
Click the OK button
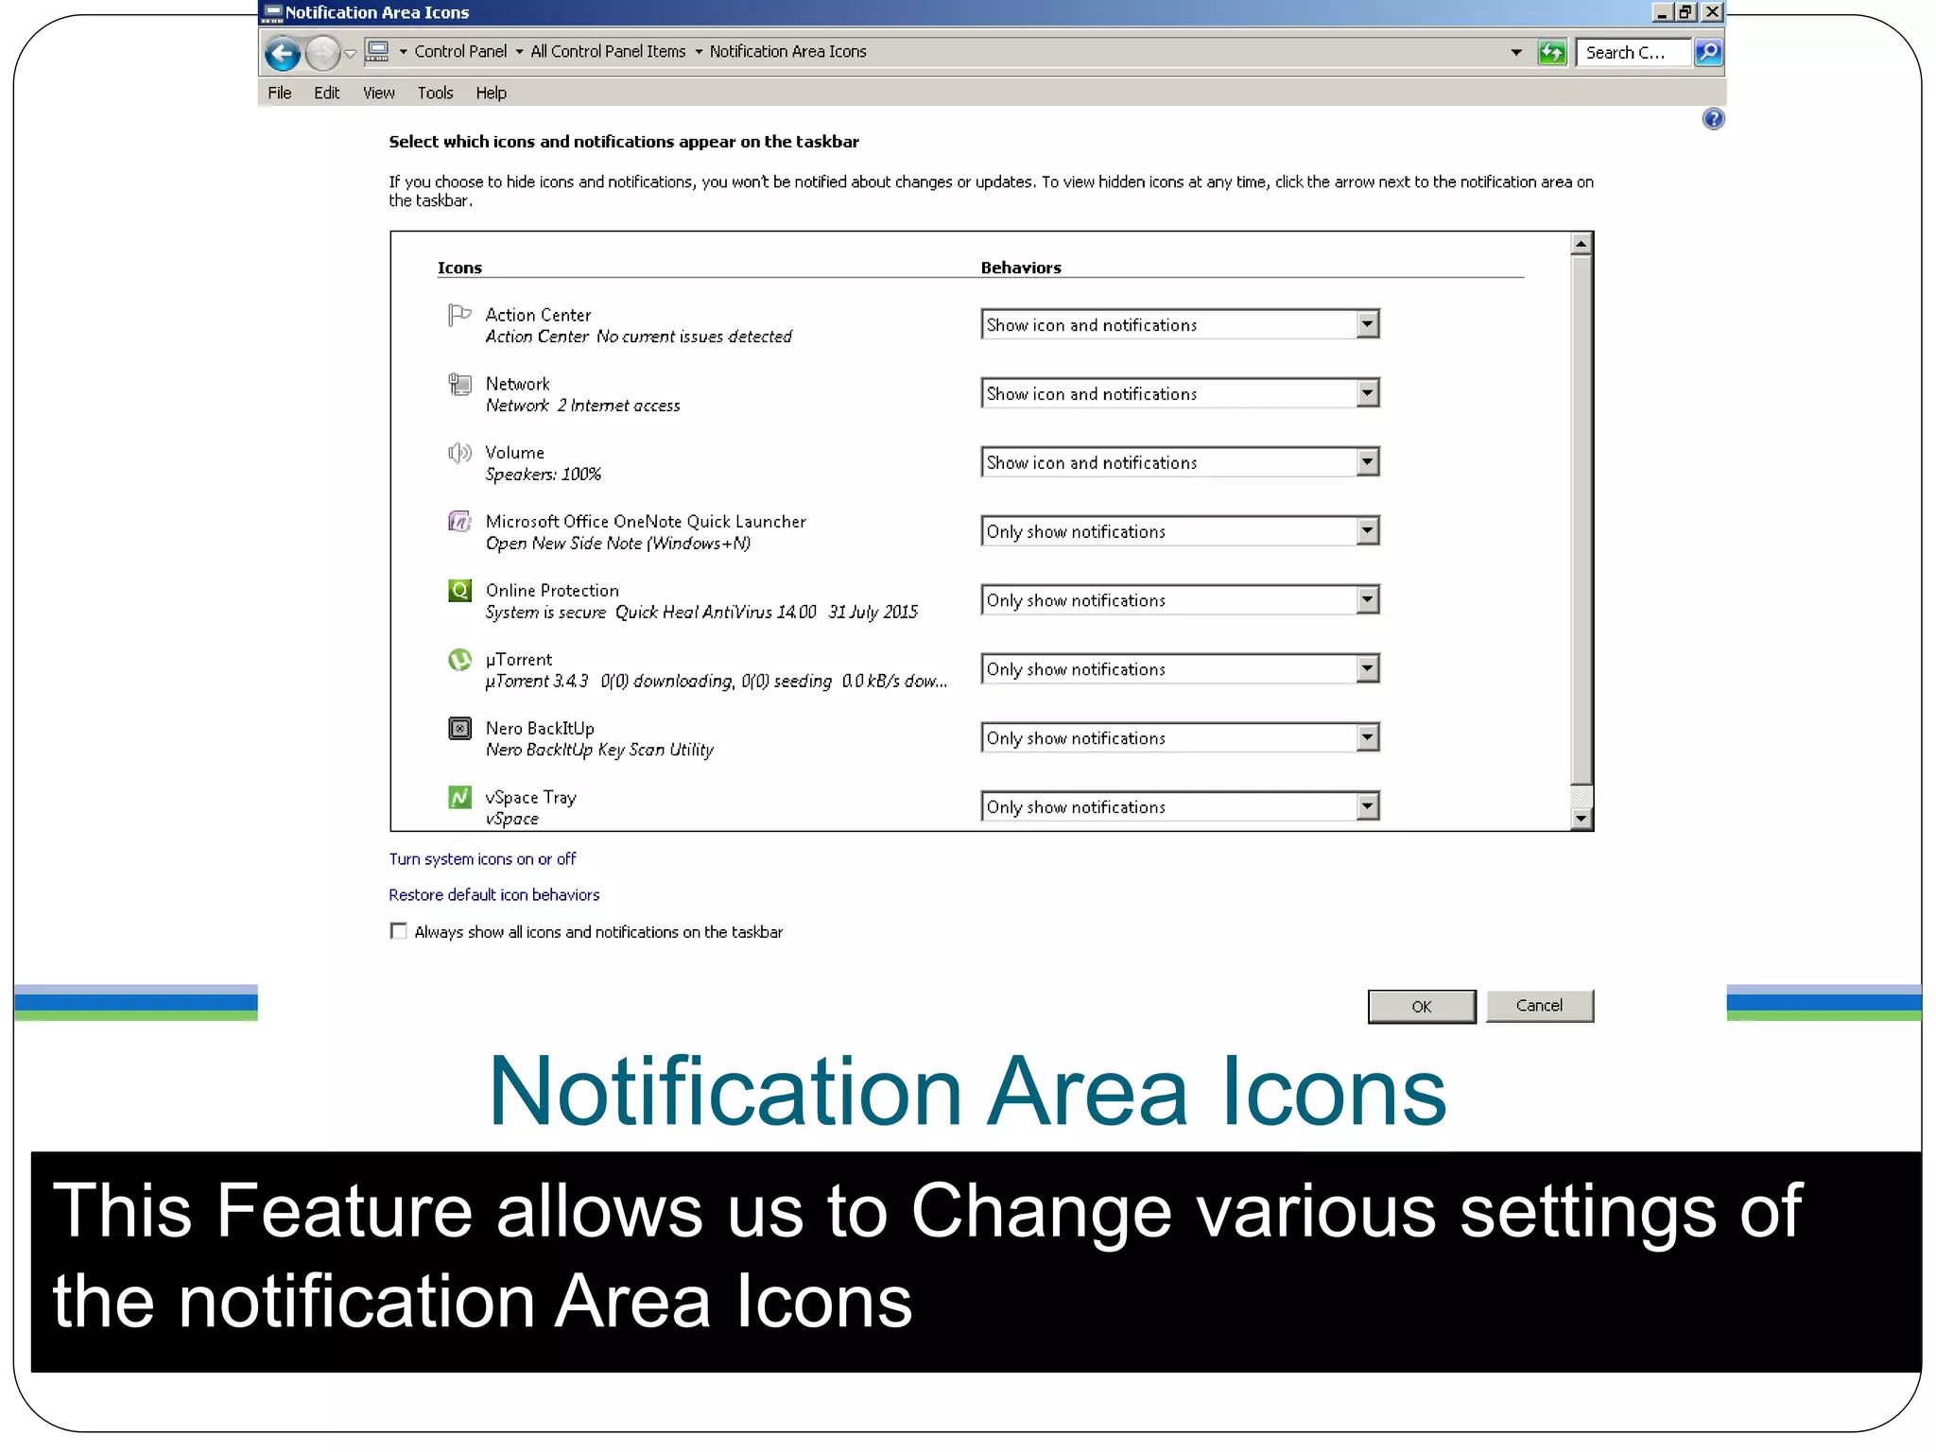pos(1421,1007)
